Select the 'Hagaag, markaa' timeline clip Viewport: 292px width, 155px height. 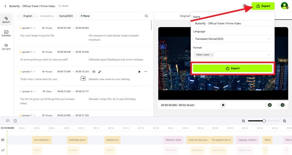click(248, 140)
